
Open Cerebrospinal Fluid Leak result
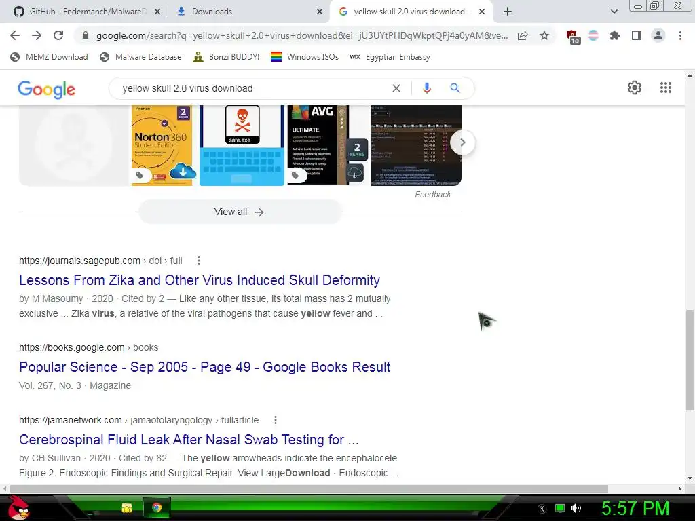(x=189, y=440)
